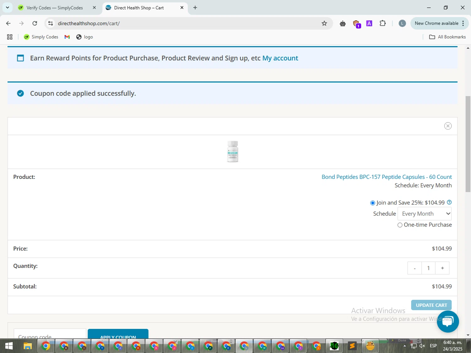Remove the product with the circled X icon
471x353 pixels.
[448, 126]
